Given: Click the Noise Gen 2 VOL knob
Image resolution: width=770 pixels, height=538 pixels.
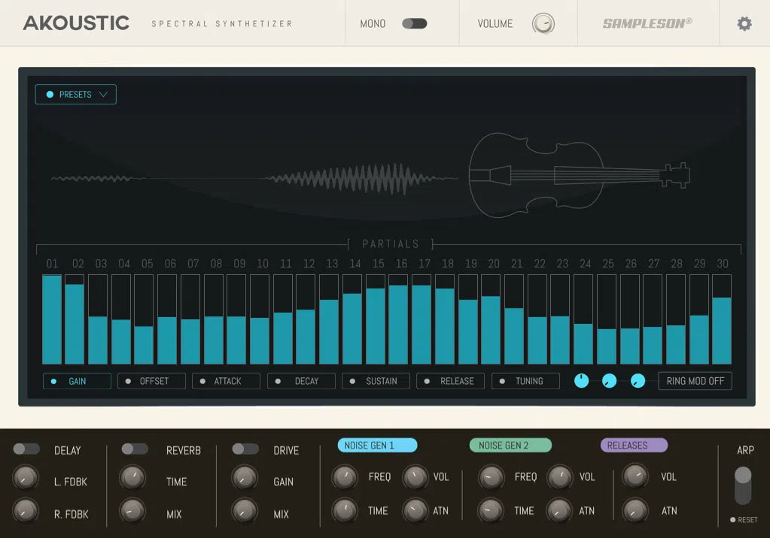Looking at the screenshot, I should click(x=560, y=476).
